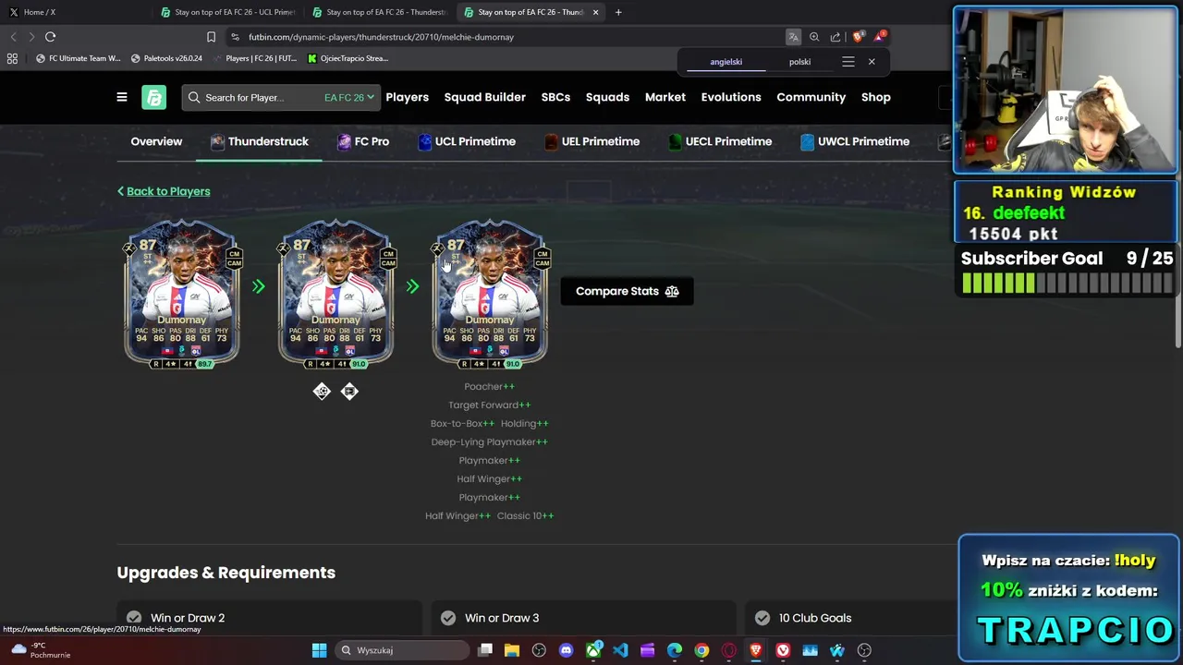Open the Paletools v26.0.24 bookmark

click(166, 58)
